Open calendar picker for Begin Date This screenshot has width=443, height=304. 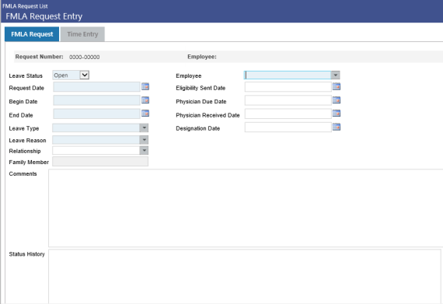pyautogui.click(x=145, y=100)
